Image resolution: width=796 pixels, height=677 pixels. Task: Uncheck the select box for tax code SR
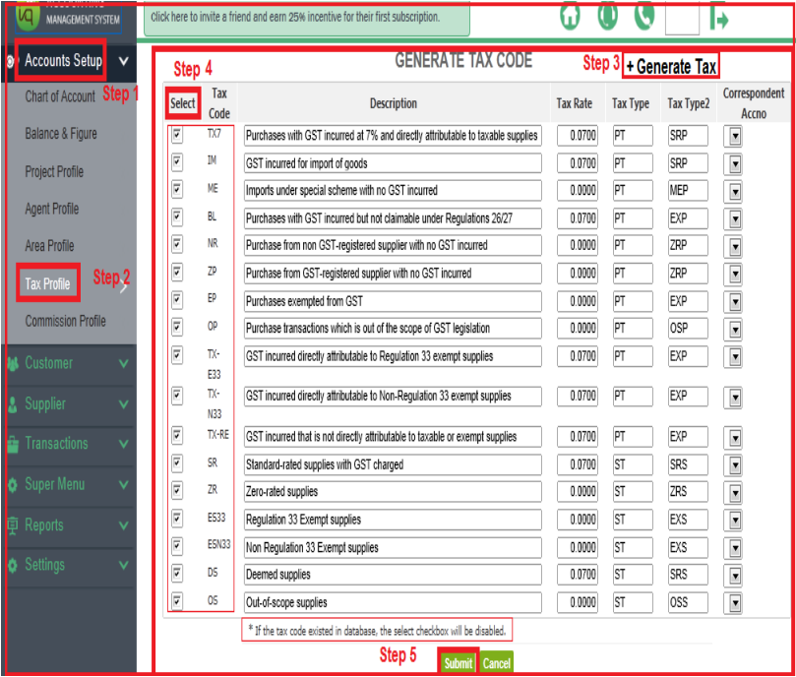pos(177,462)
